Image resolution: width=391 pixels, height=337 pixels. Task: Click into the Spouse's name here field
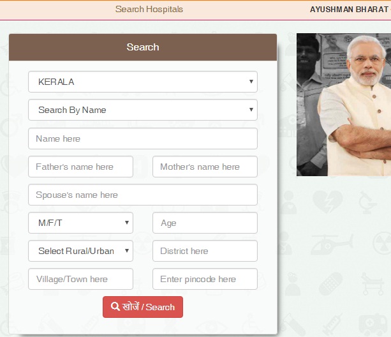tap(142, 195)
